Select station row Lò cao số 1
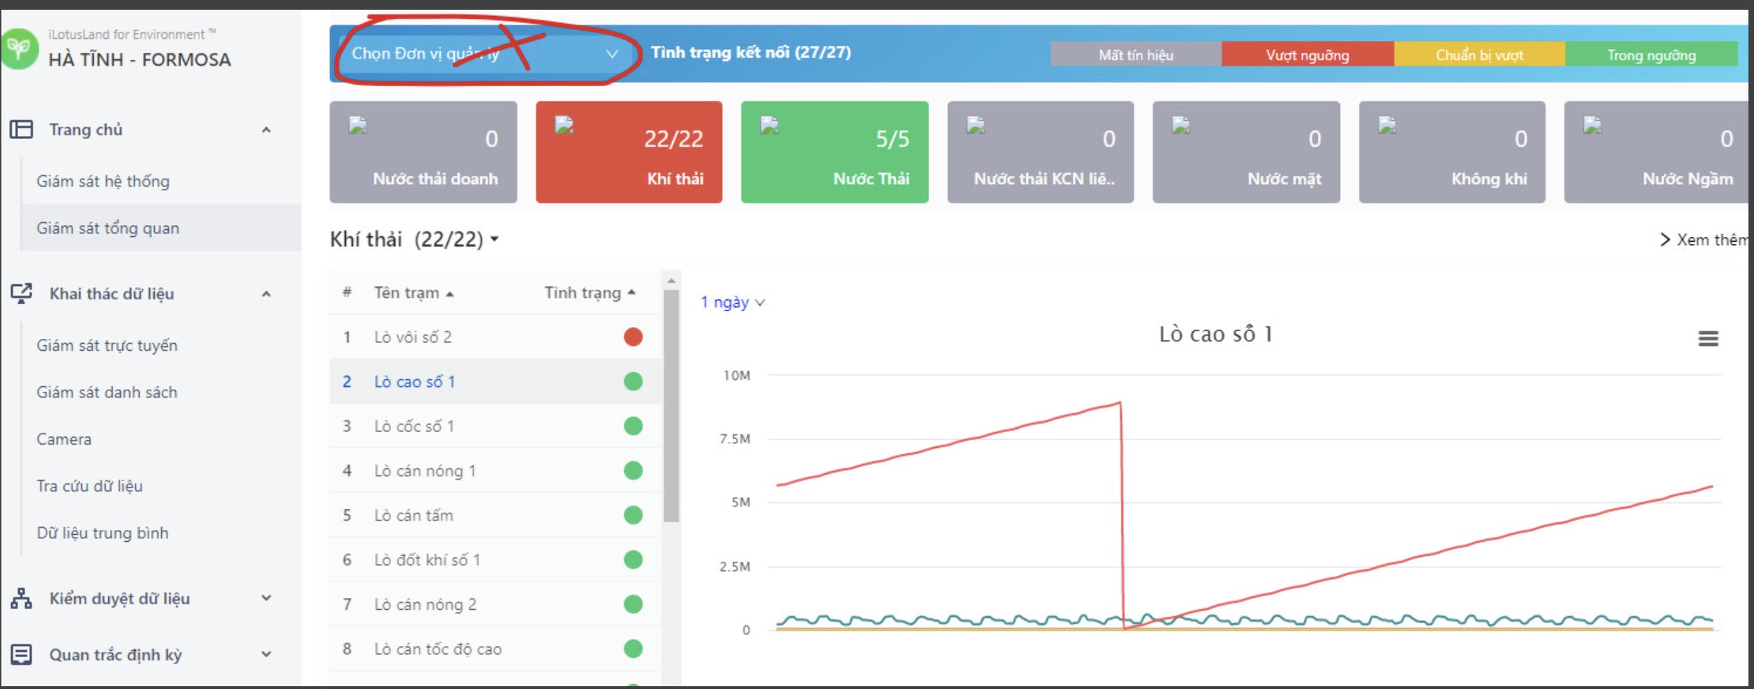This screenshot has height=689, width=1754. tap(495, 381)
